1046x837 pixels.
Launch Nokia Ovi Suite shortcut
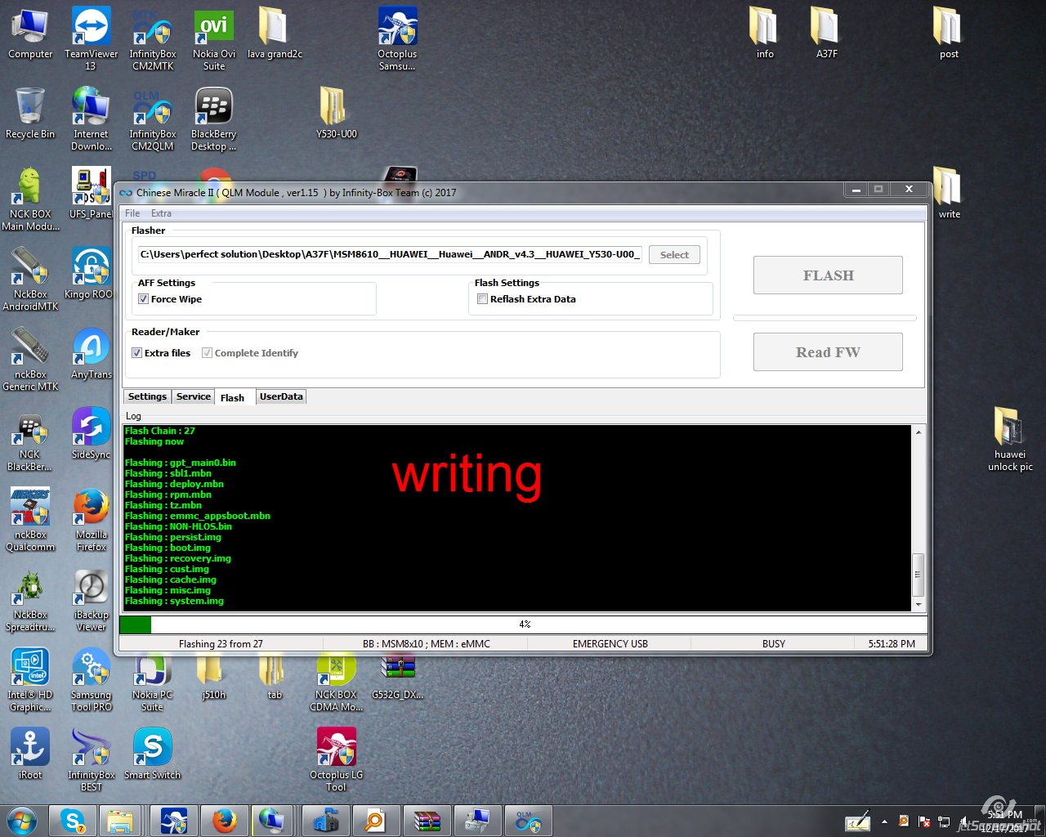214,38
